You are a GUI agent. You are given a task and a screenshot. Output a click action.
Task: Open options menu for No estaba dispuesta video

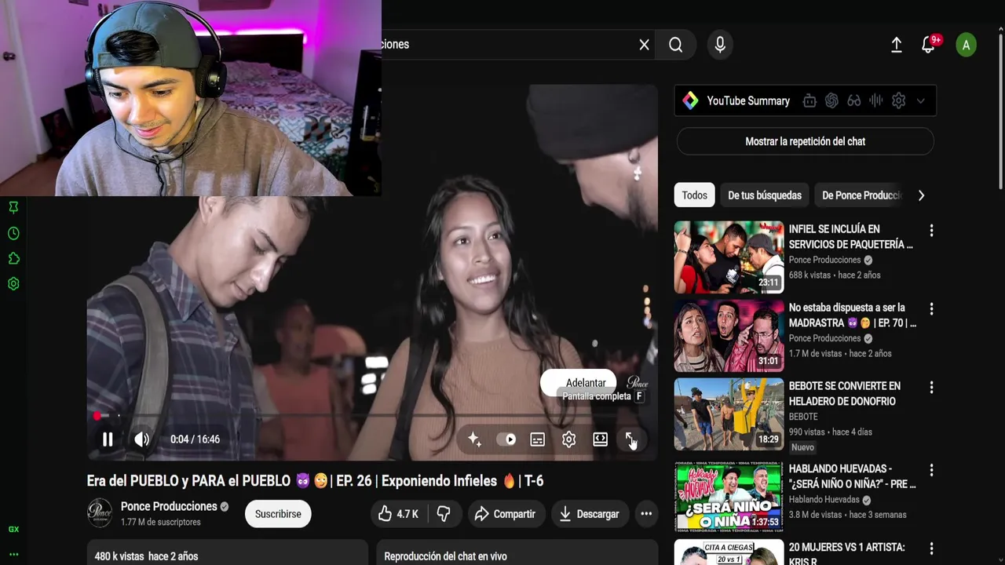coord(931,309)
